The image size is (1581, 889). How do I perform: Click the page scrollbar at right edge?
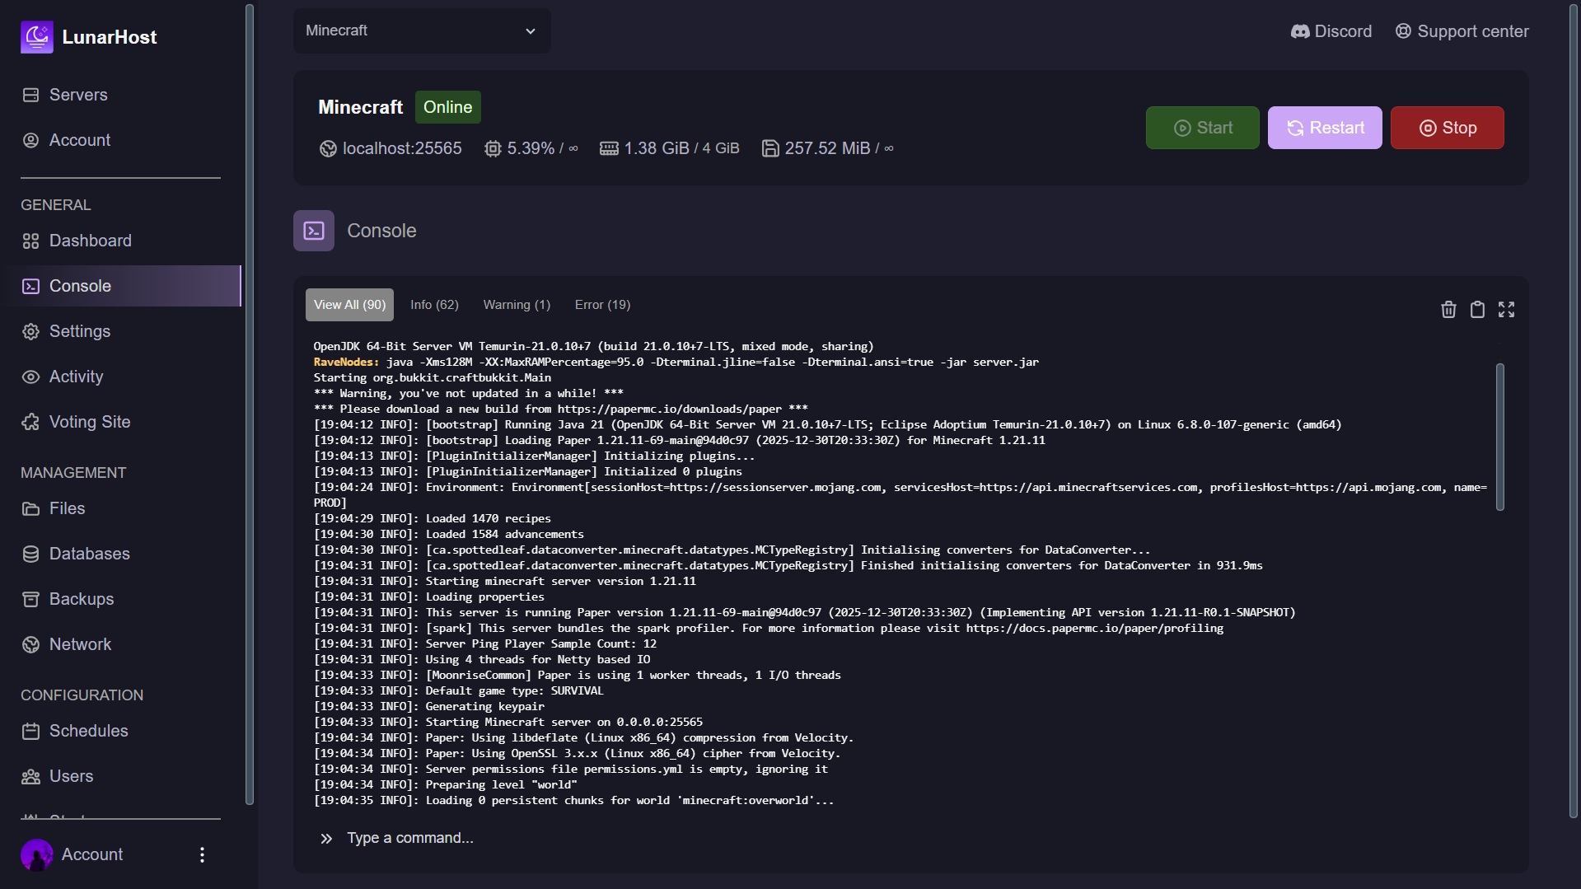(x=1574, y=412)
